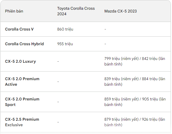Image resolution: width=172 pixels, height=134 pixels.
Task: Click the Mazda dash in Corolla Cross Hybrid row
Action: click(105, 44)
